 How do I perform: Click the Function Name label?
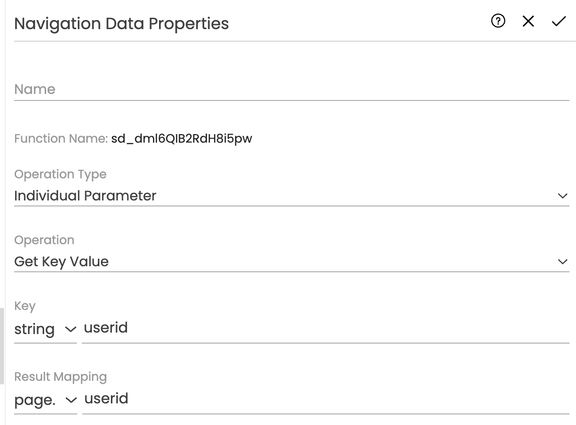(61, 139)
